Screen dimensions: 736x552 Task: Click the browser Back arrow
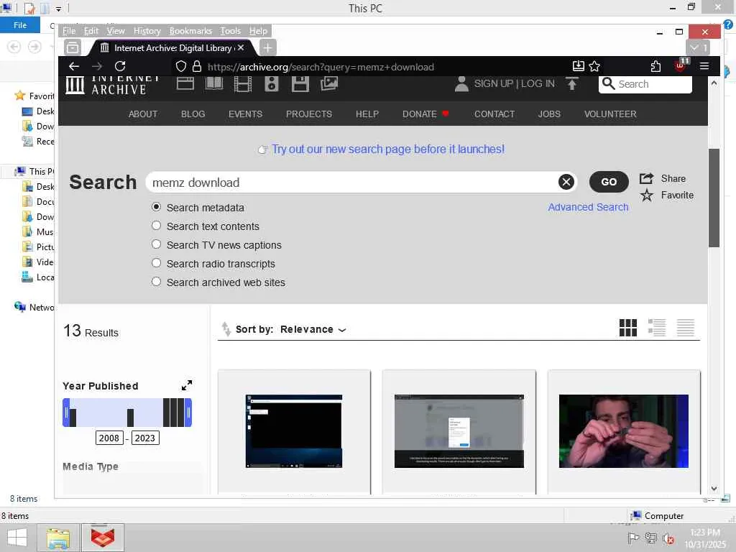coord(74,66)
